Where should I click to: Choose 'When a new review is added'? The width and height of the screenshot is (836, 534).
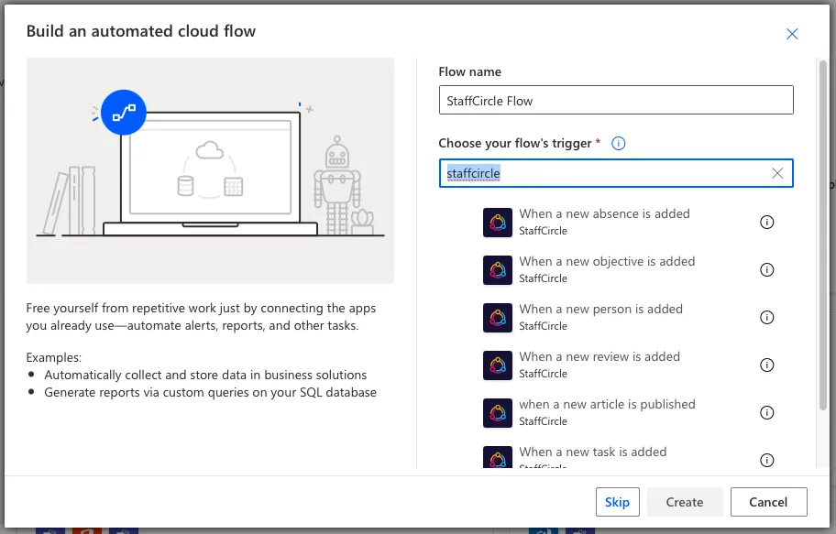599,356
